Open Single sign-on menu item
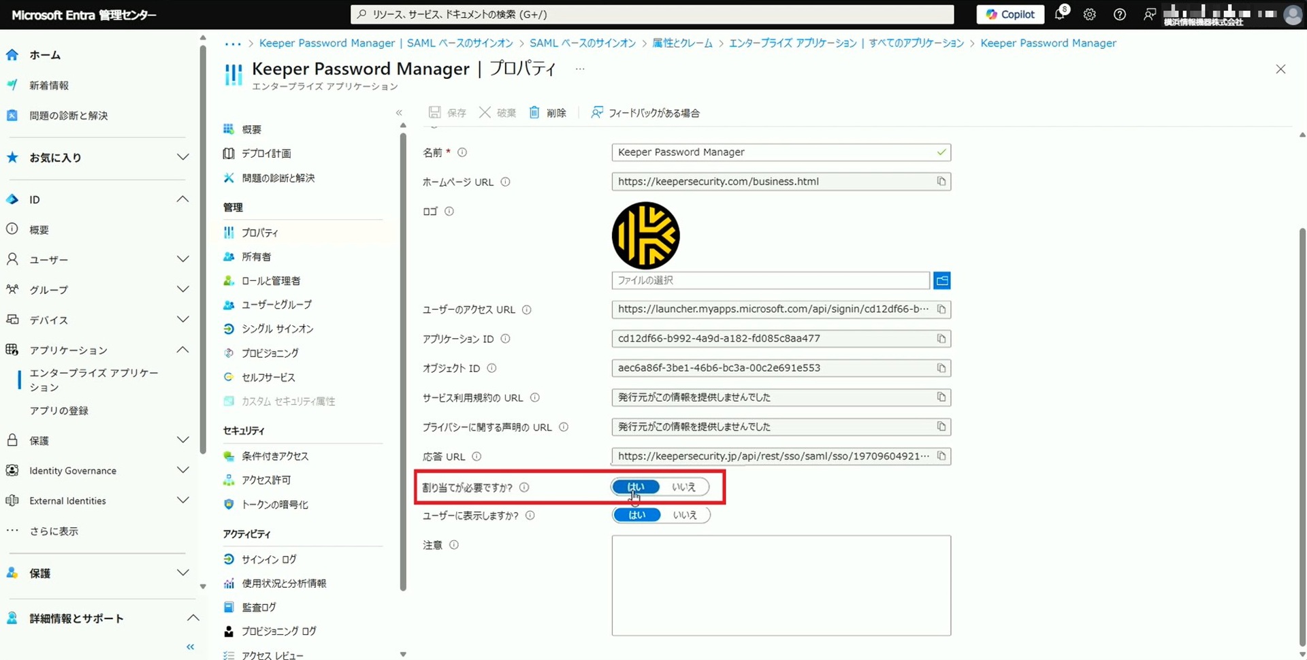This screenshot has width=1307, height=660. (x=277, y=329)
